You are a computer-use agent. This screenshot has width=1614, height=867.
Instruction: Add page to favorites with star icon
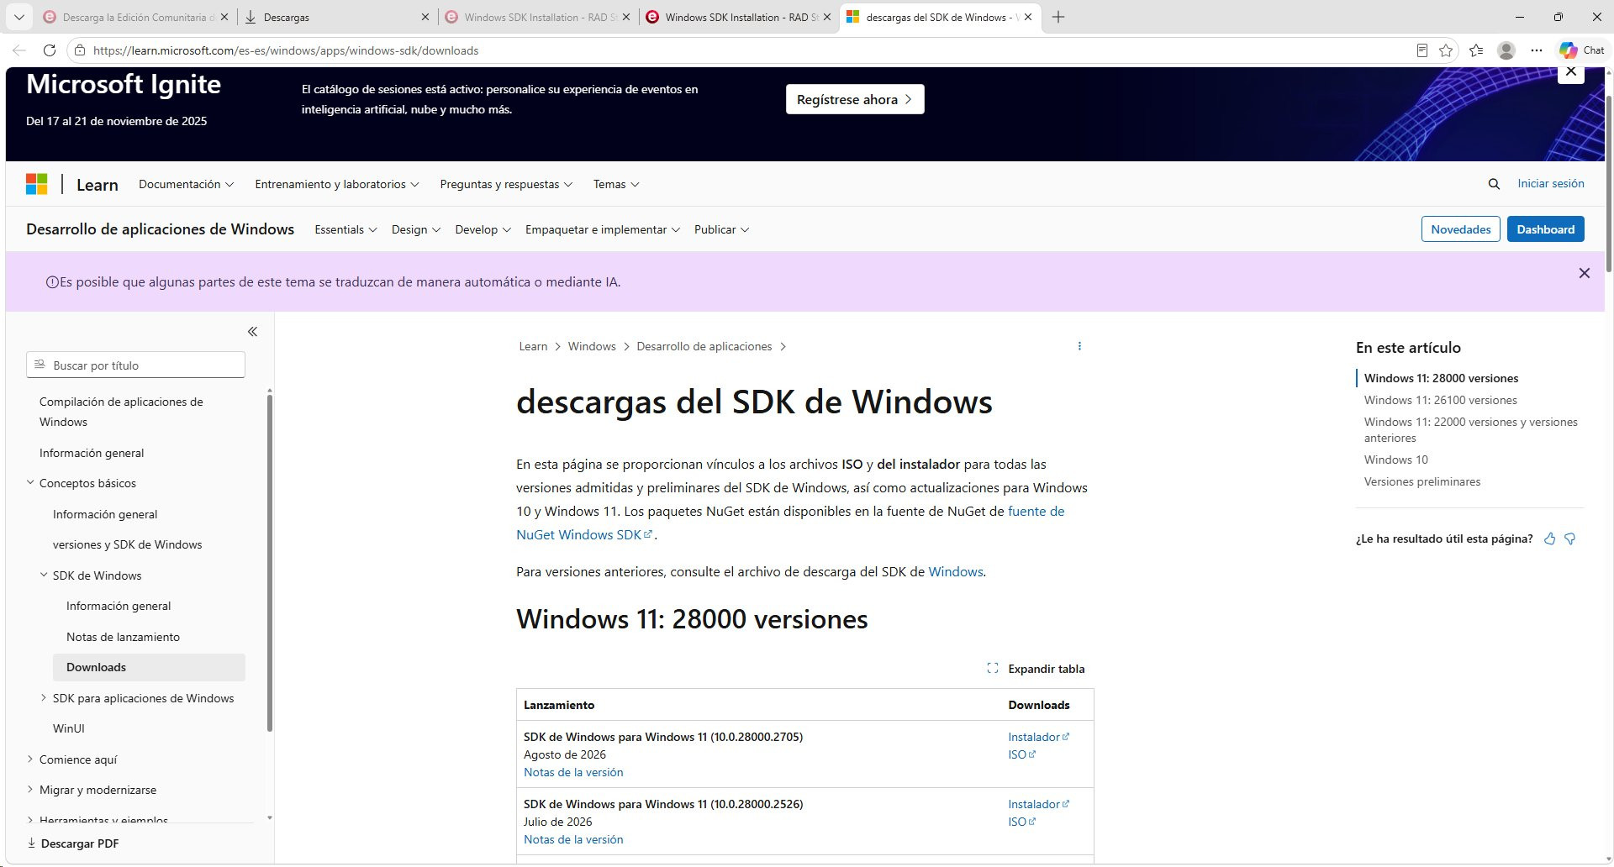tap(1446, 50)
